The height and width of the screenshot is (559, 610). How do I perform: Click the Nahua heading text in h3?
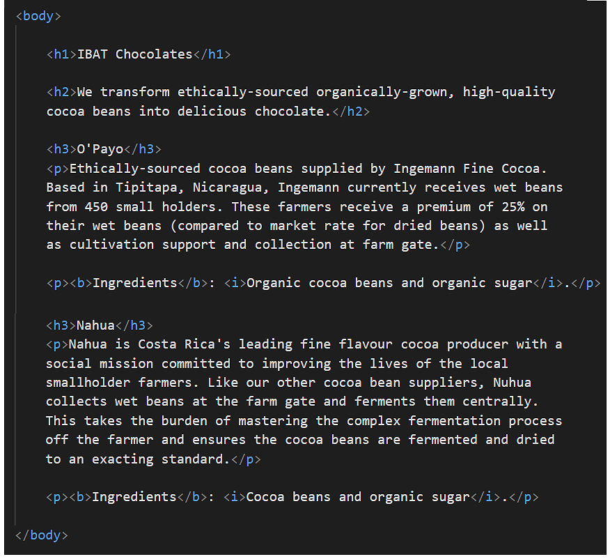[x=95, y=326]
